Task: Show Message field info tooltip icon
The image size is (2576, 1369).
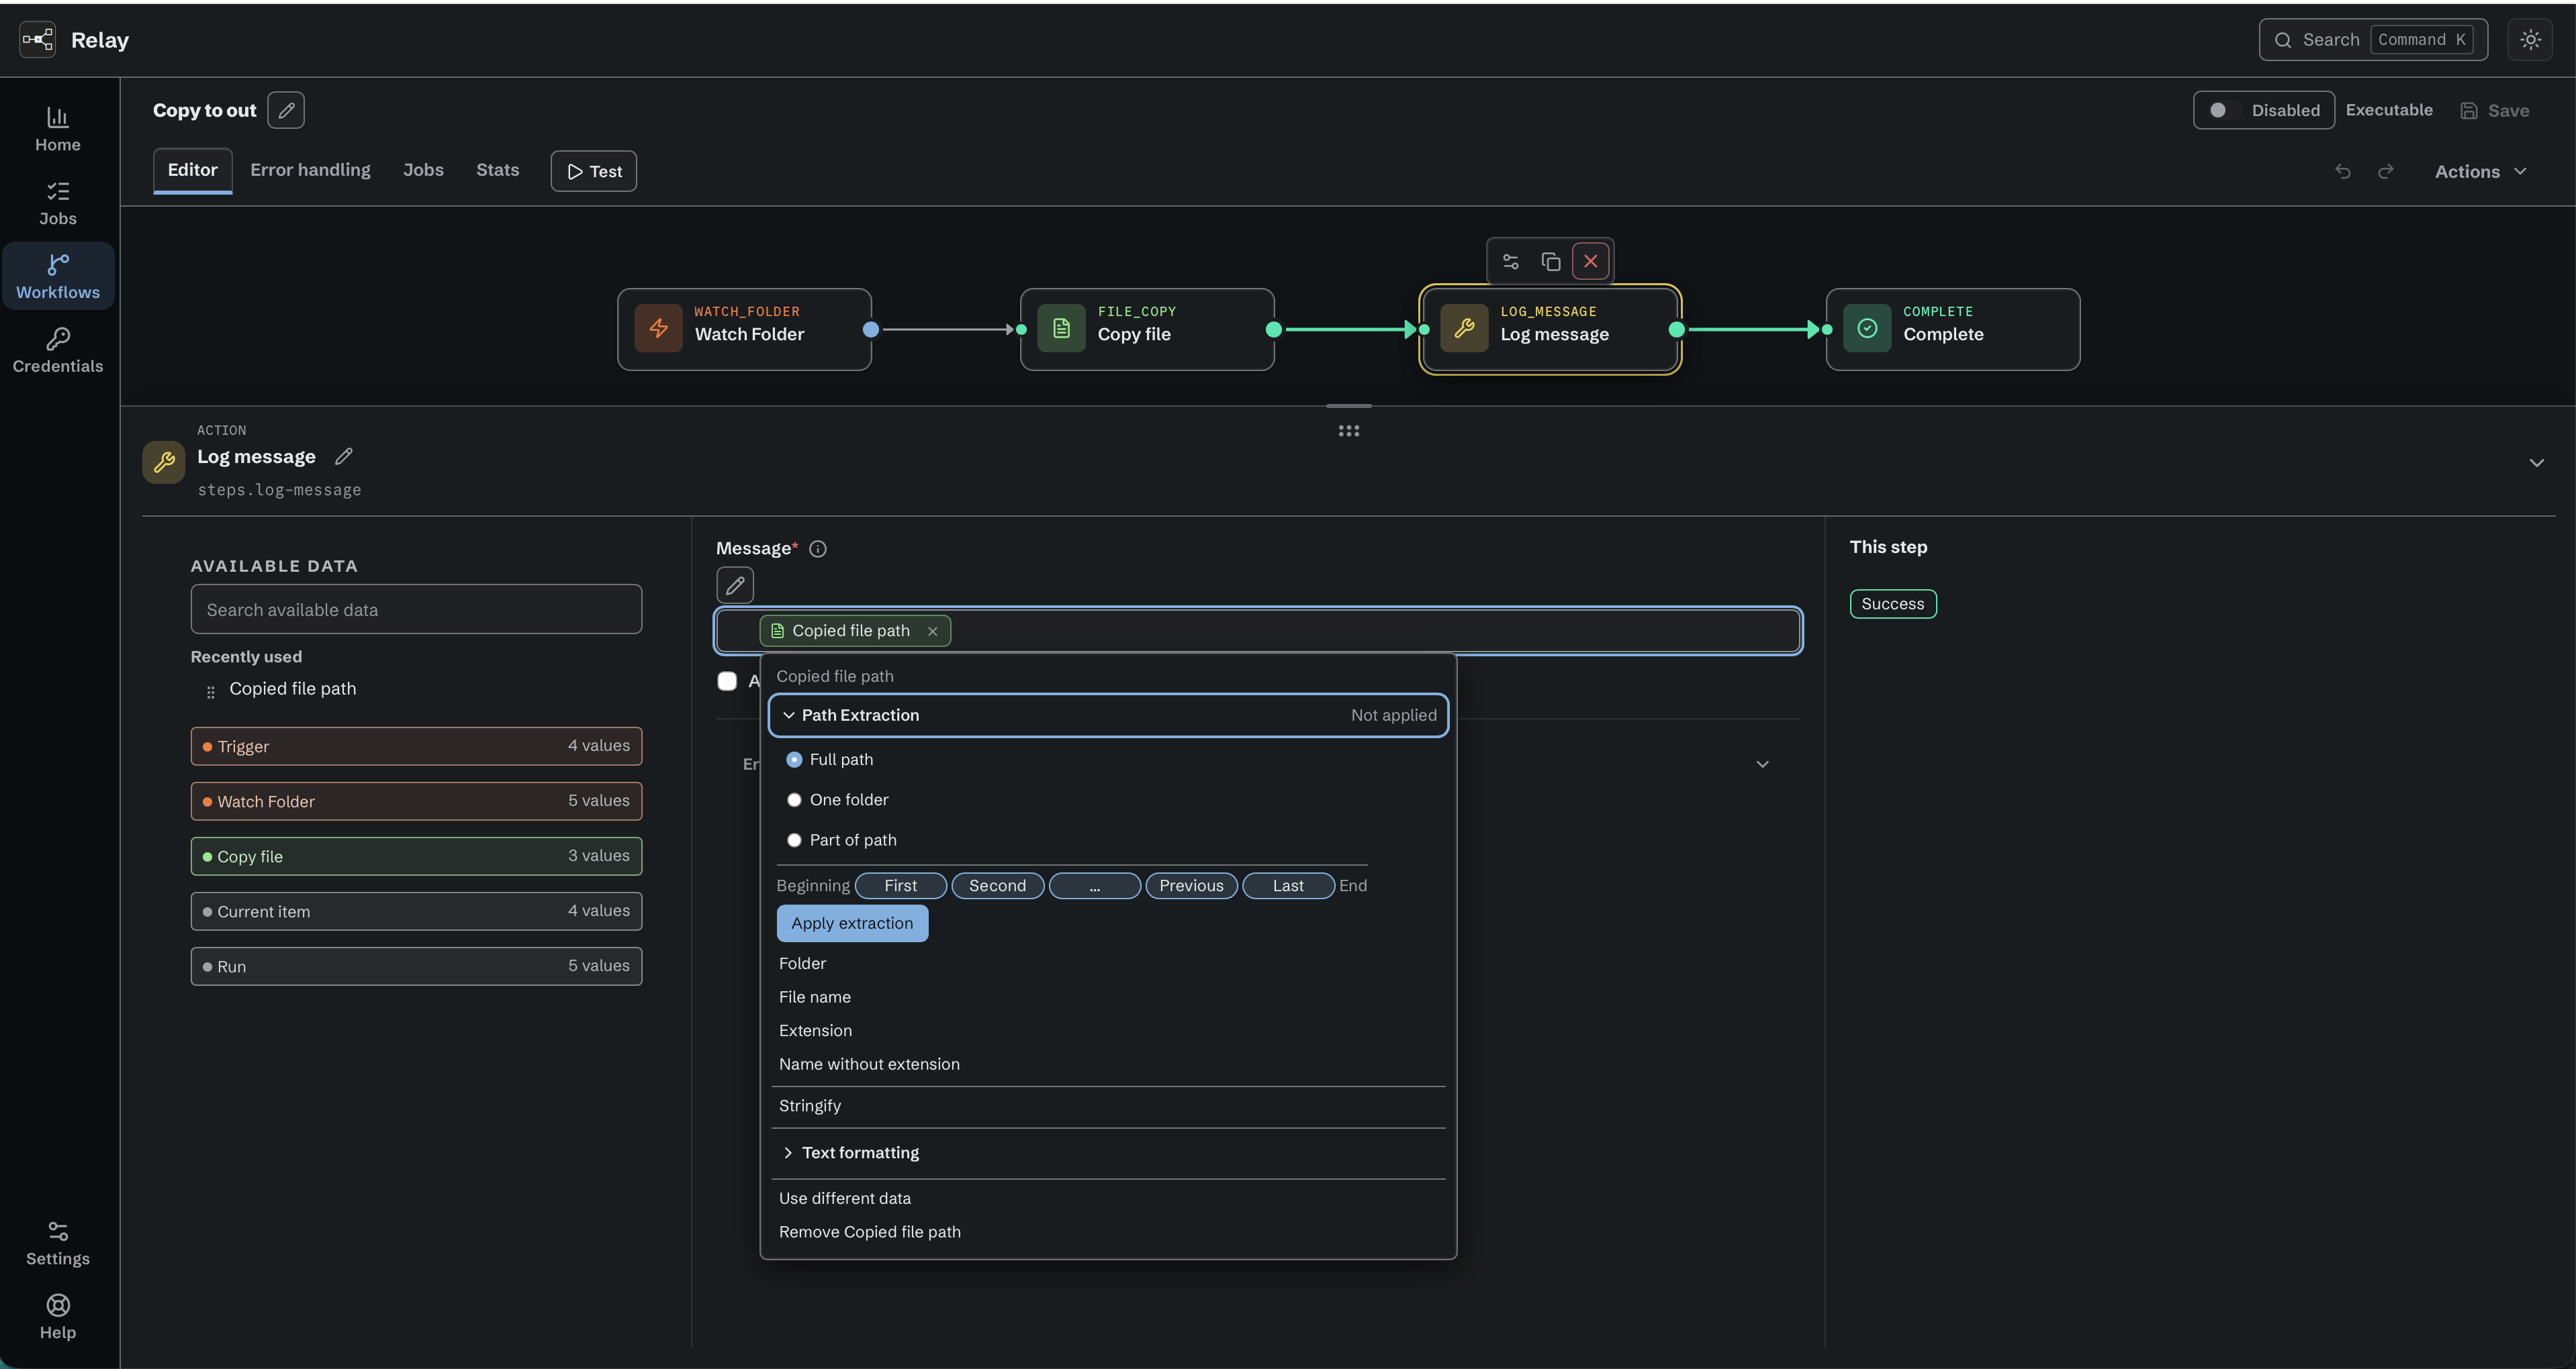Action: (x=818, y=548)
